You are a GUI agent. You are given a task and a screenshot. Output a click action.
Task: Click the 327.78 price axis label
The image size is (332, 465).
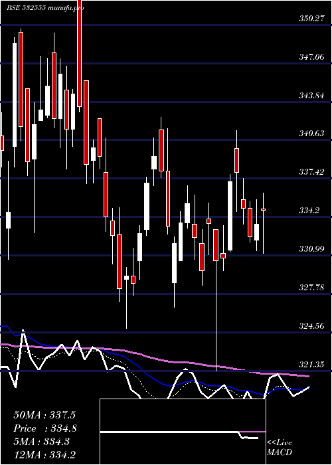click(311, 287)
